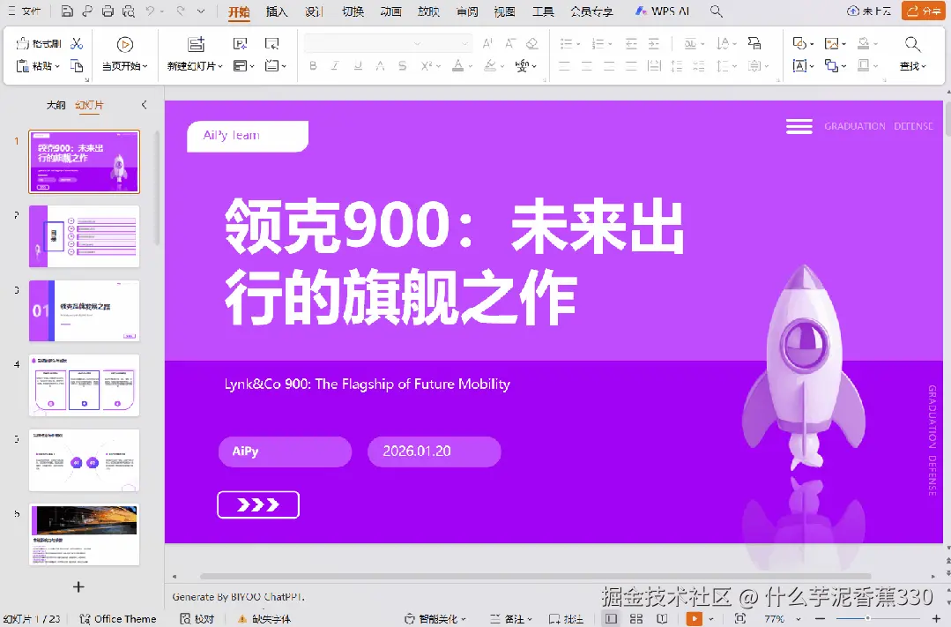
Task: Click the Find (查找) magnifier icon
Action: tap(912, 44)
